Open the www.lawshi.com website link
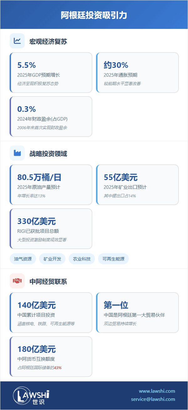Viewport: 188px width, 410px height. coord(157,391)
